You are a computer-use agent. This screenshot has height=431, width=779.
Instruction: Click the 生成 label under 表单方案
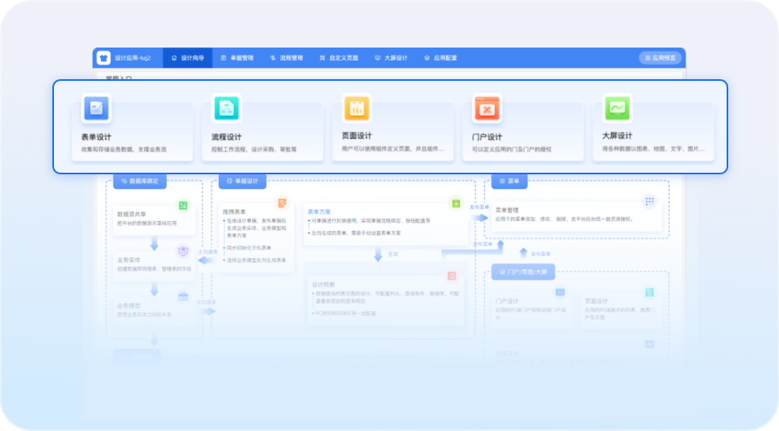(393, 254)
